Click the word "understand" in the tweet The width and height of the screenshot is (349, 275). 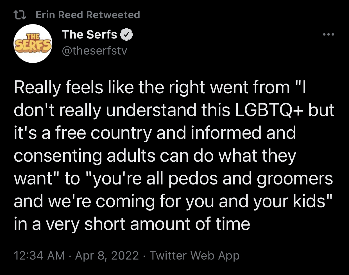click(x=151, y=110)
